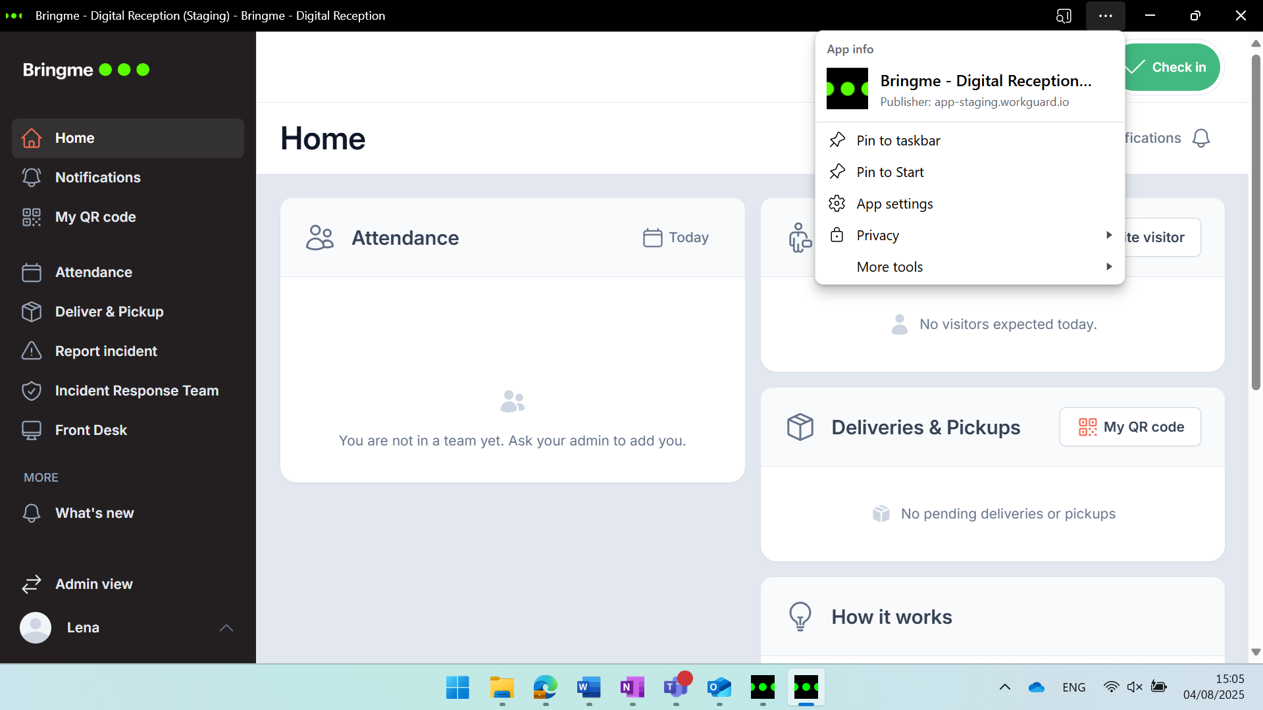The width and height of the screenshot is (1263, 710).
Task: Open the three-dots app menu
Action: pyautogui.click(x=1106, y=16)
